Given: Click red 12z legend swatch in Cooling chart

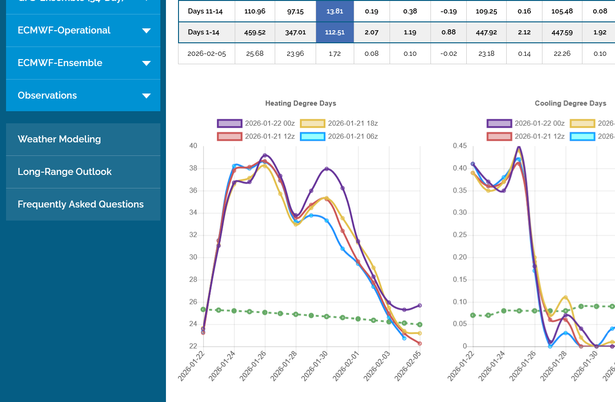Looking at the screenshot, I should (x=499, y=136).
